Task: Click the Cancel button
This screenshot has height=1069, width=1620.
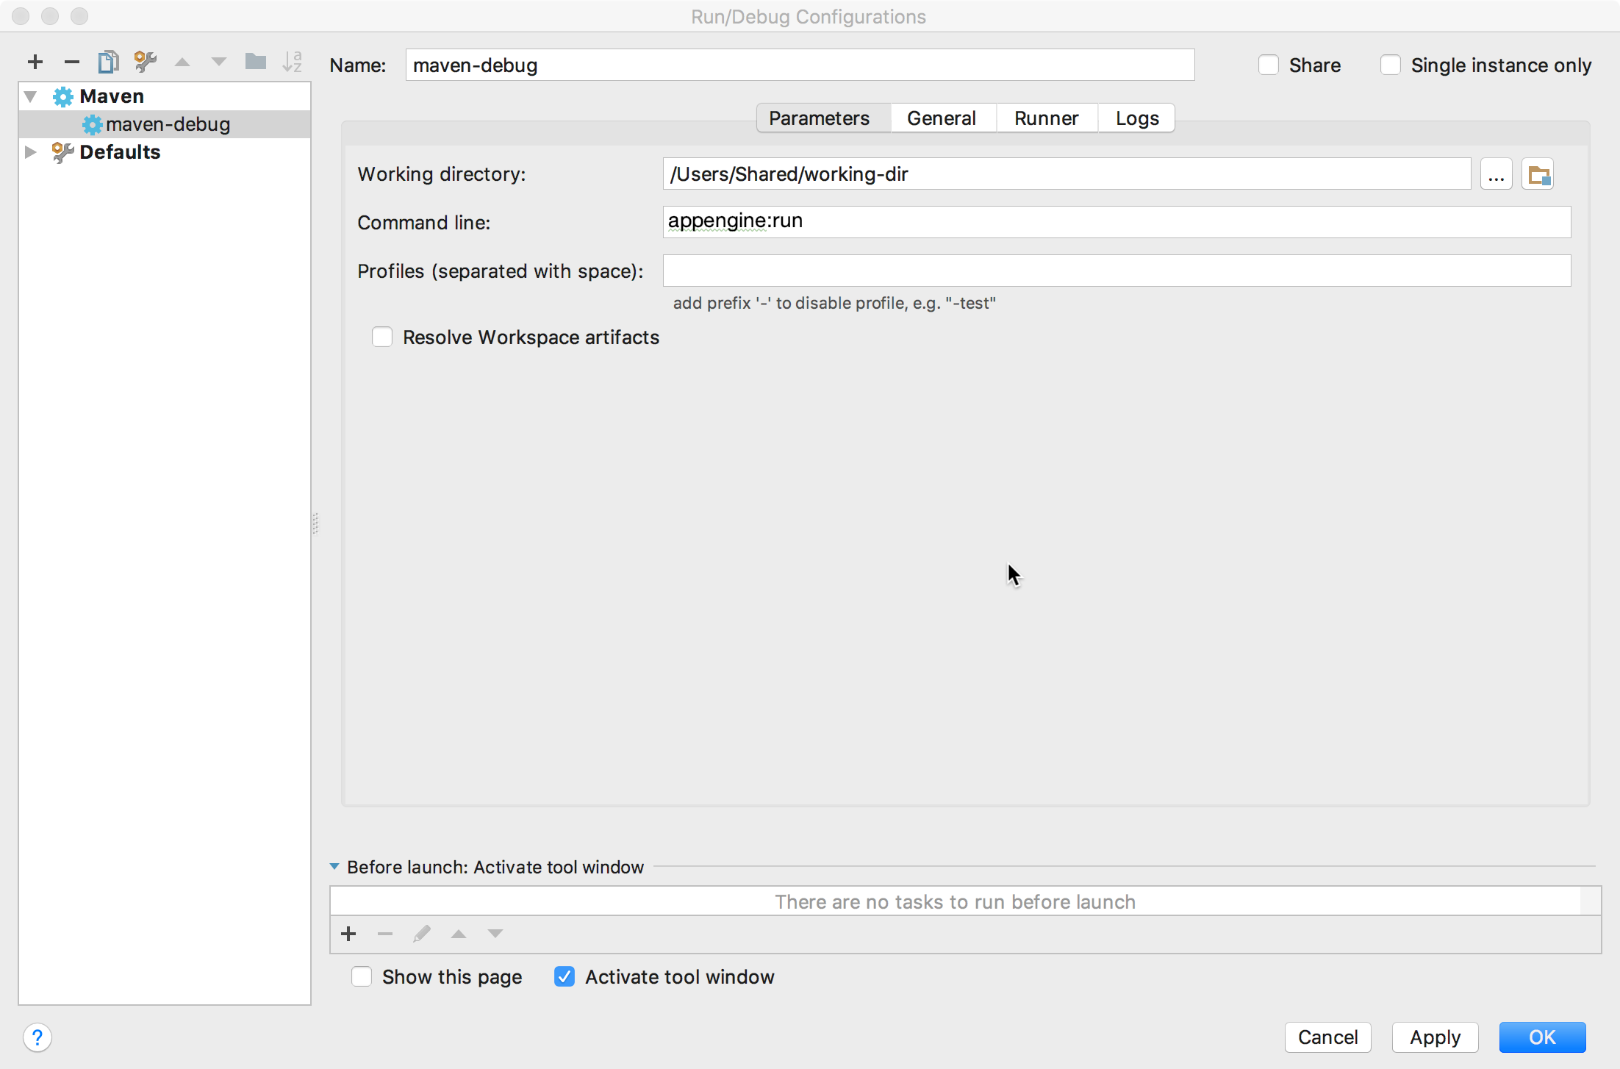Action: (x=1327, y=1034)
